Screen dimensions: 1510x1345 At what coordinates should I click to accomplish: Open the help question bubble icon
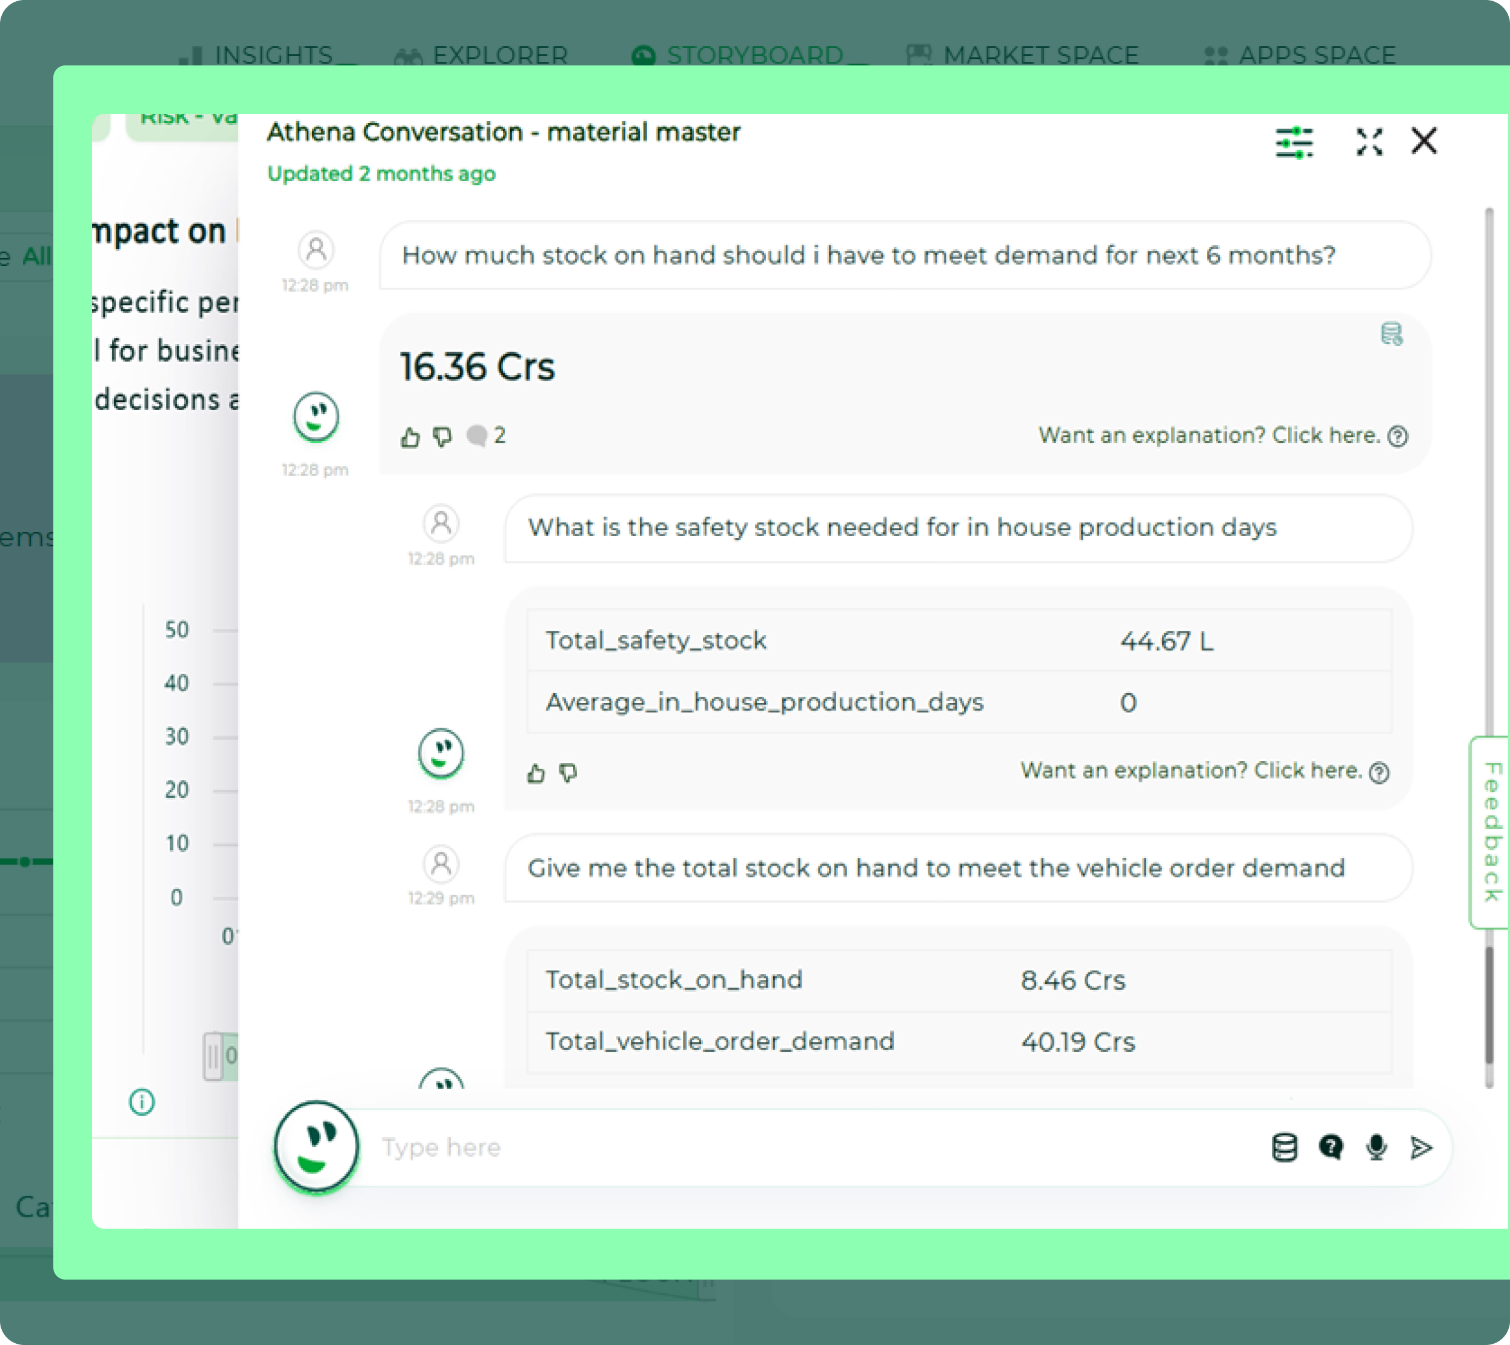pyautogui.click(x=1331, y=1147)
